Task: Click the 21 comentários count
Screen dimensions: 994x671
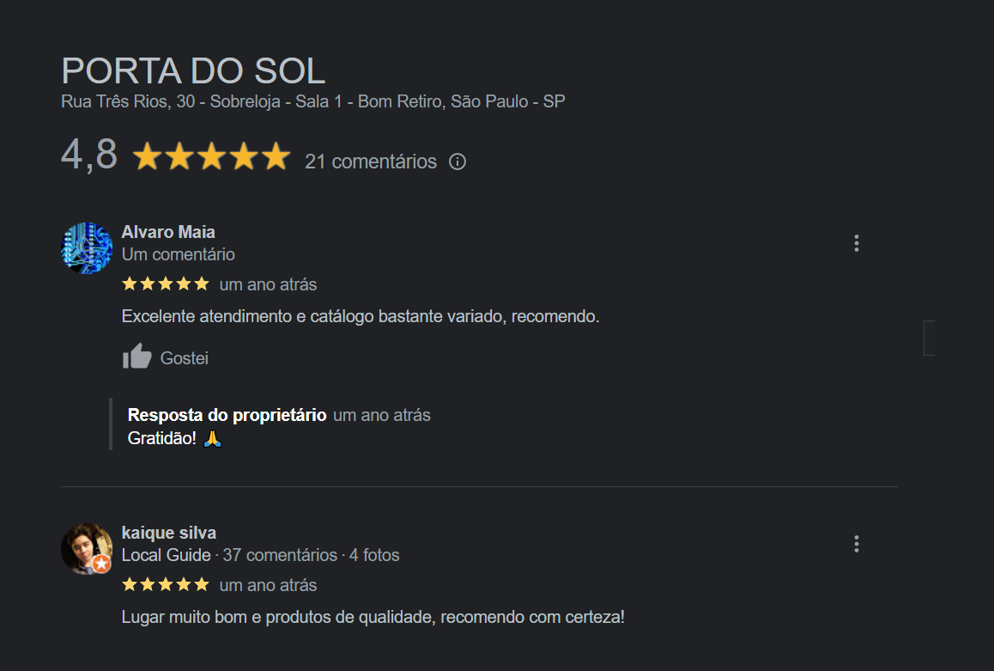Action: click(x=371, y=162)
